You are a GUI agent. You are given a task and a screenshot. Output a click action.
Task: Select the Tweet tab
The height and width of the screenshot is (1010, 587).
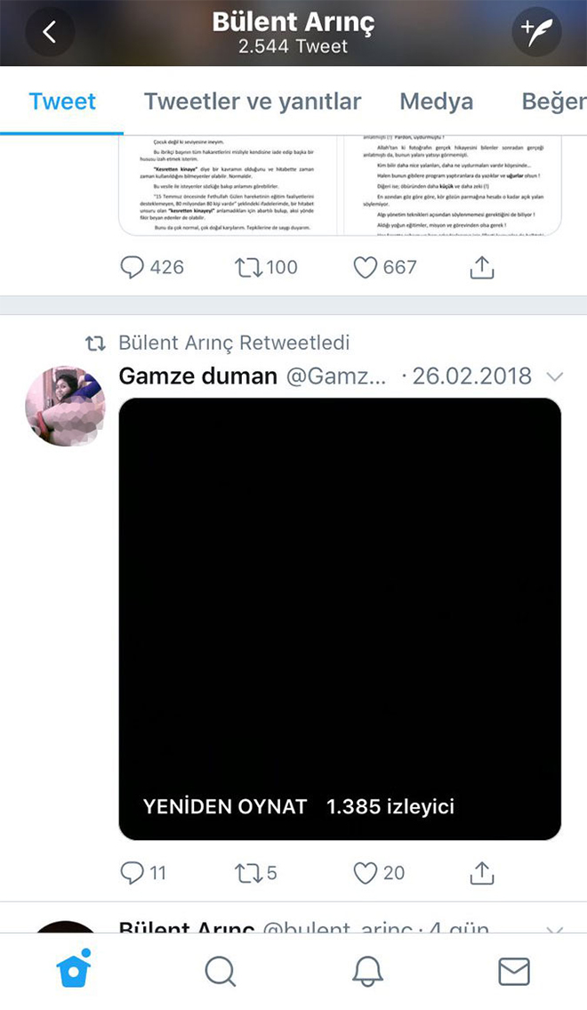click(62, 101)
